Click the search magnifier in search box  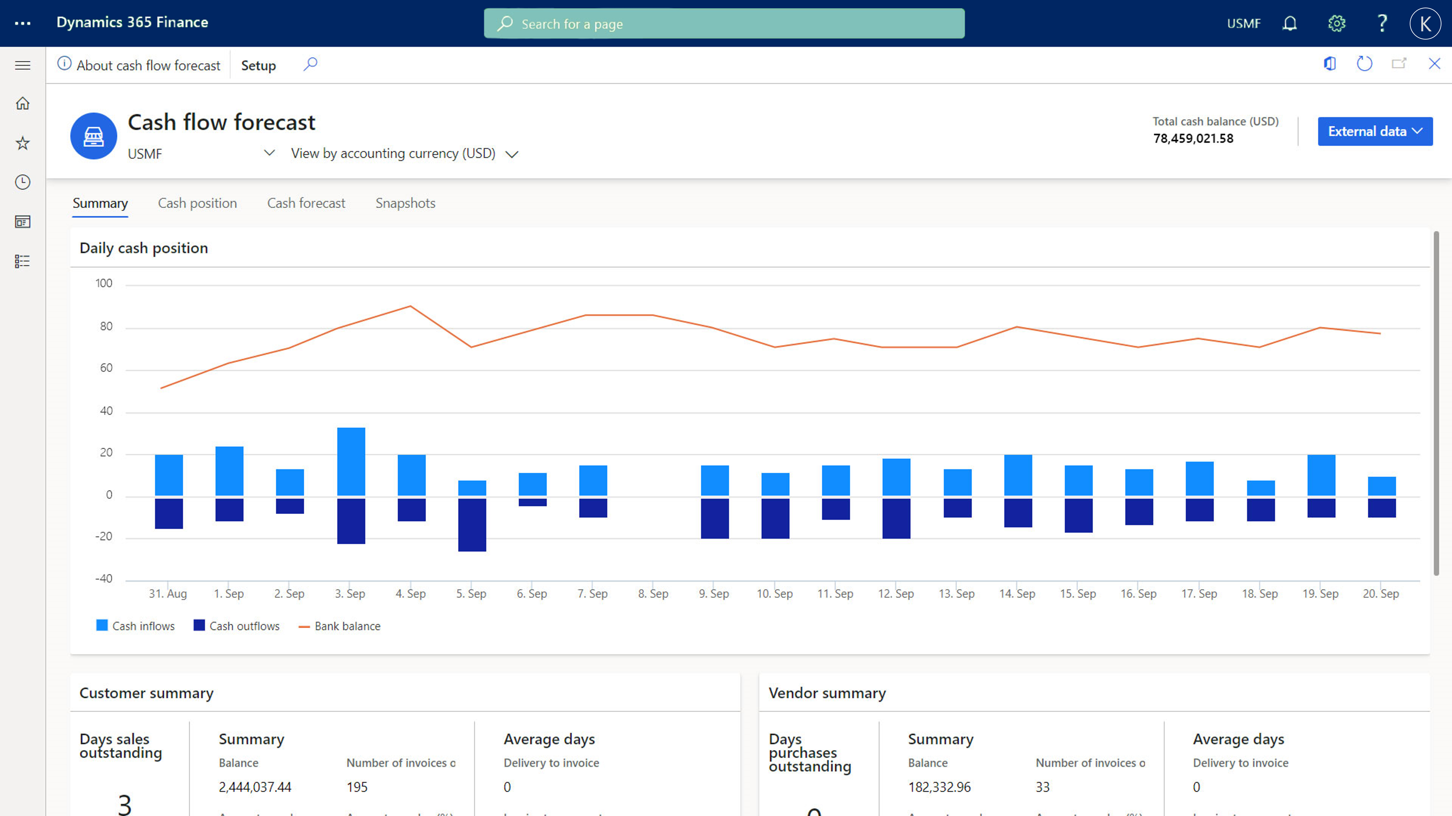pyautogui.click(x=505, y=24)
